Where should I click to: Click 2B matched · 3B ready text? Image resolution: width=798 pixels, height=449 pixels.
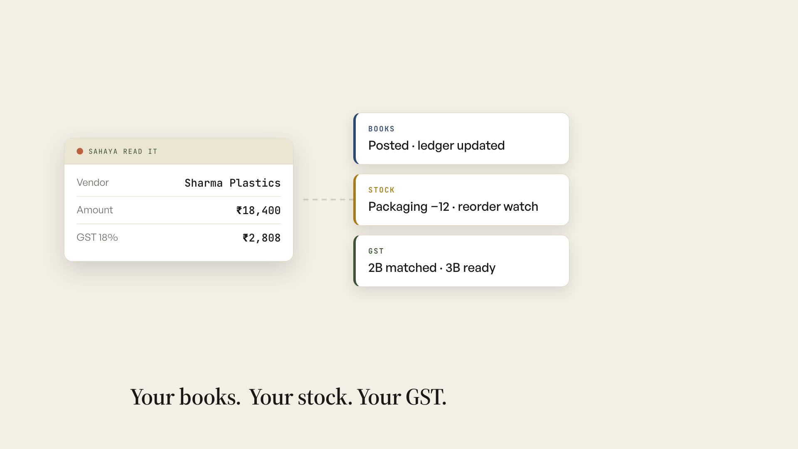pyautogui.click(x=432, y=268)
